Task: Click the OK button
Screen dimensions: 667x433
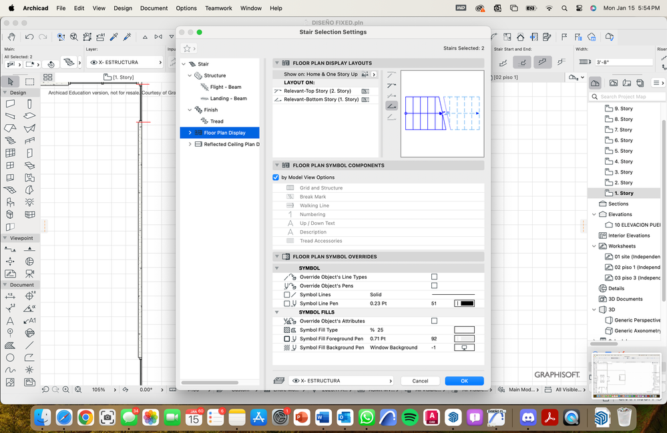Action: [x=464, y=381]
